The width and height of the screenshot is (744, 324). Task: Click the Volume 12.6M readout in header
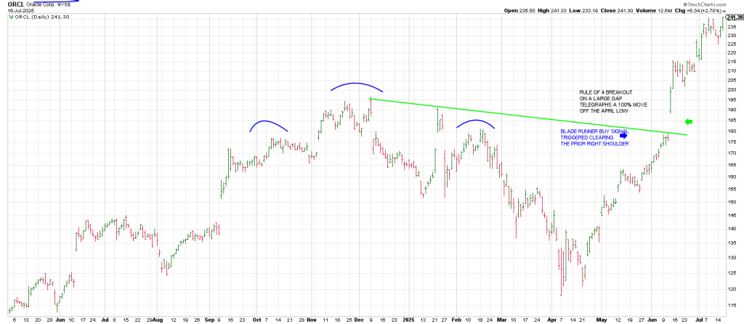[x=649, y=11]
